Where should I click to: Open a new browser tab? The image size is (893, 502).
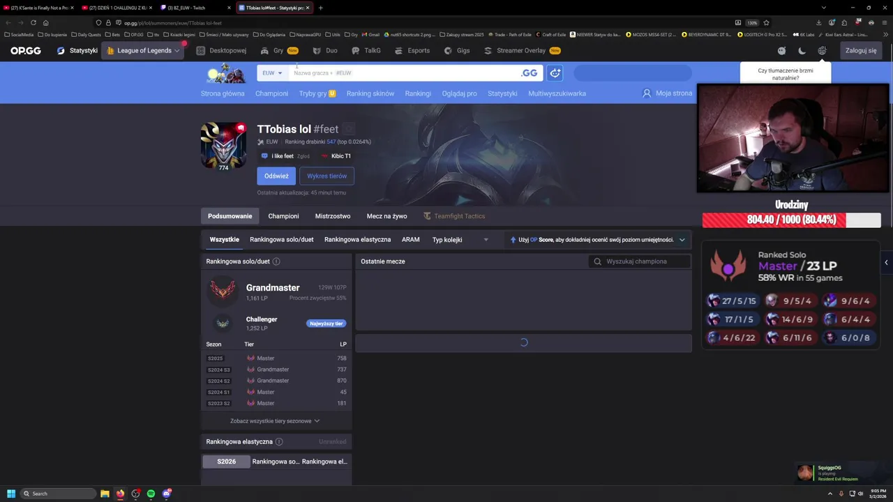click(x=320, y=8)
